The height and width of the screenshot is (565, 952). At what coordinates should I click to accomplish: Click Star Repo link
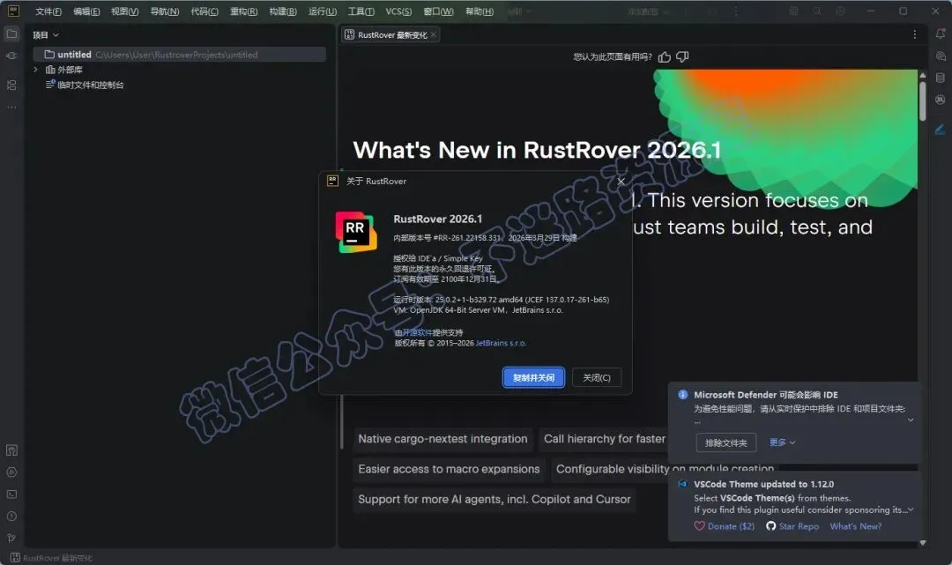(x=799, y=526)
